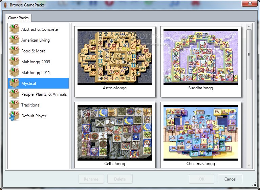
Task: Click the American Living pack icon
Action: (x=14, y=40)
